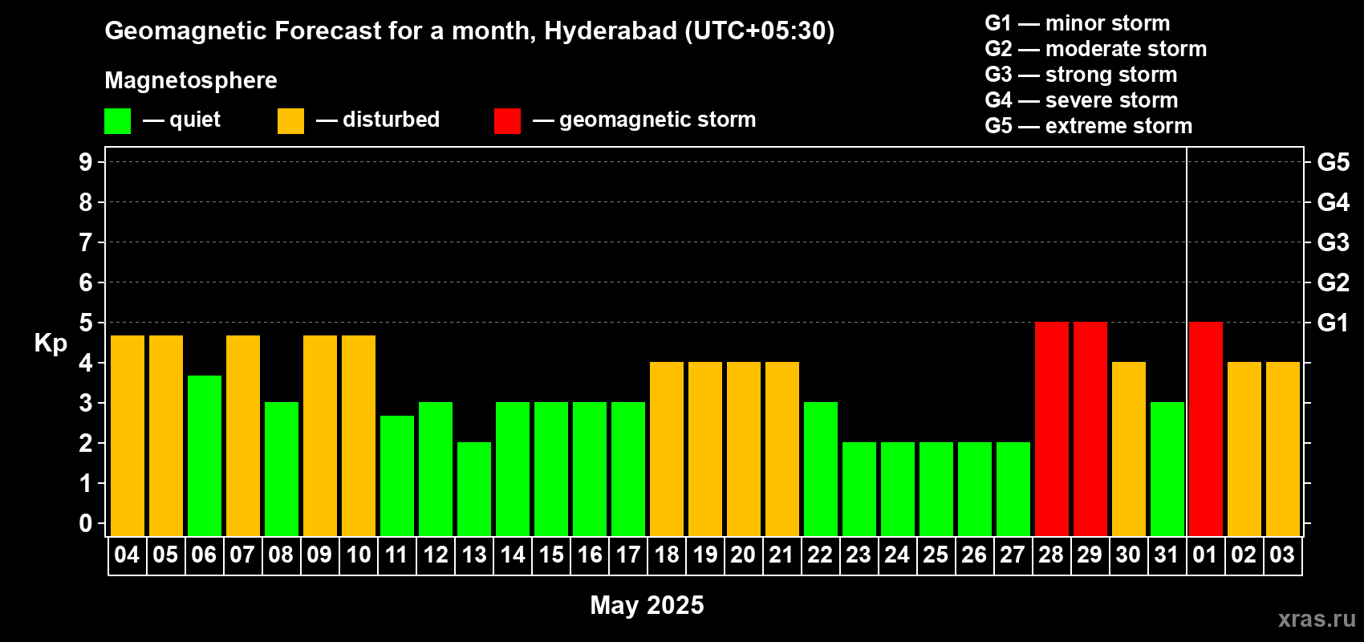1364x642 pixels.
Task: Click the orange bar for day 02
Action: pos(1244,449)
